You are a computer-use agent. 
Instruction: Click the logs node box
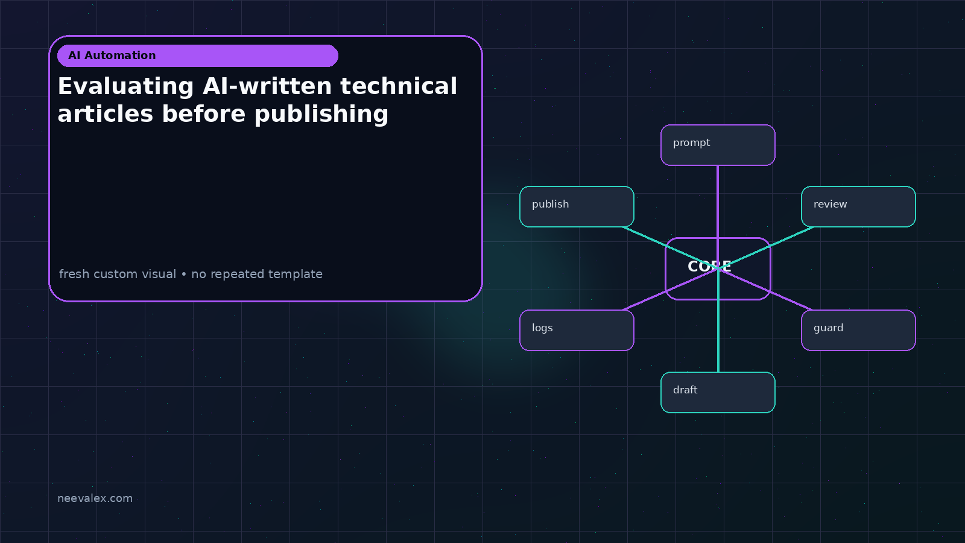577,330
